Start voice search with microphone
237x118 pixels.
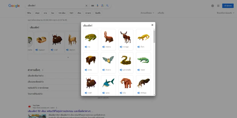pos(98,6)
